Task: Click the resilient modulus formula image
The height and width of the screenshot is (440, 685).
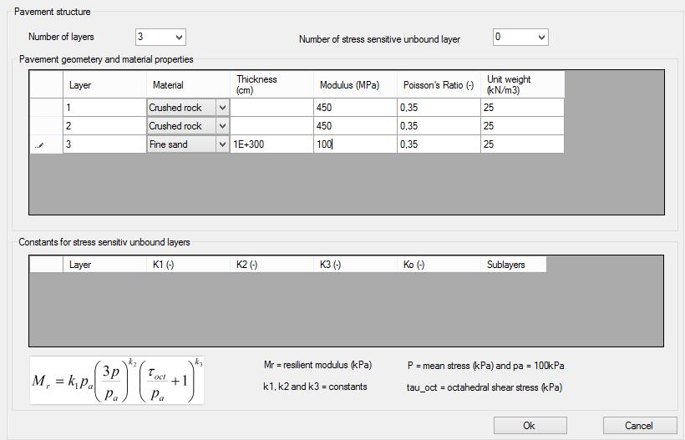Action: [x=117, y=380]
